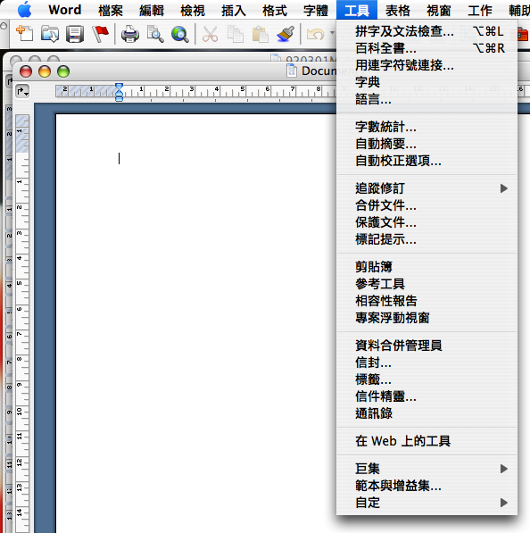The image size is (530, 533).
Task: Select 自動摘要... menu item
Action: click(x=426, y=144)
